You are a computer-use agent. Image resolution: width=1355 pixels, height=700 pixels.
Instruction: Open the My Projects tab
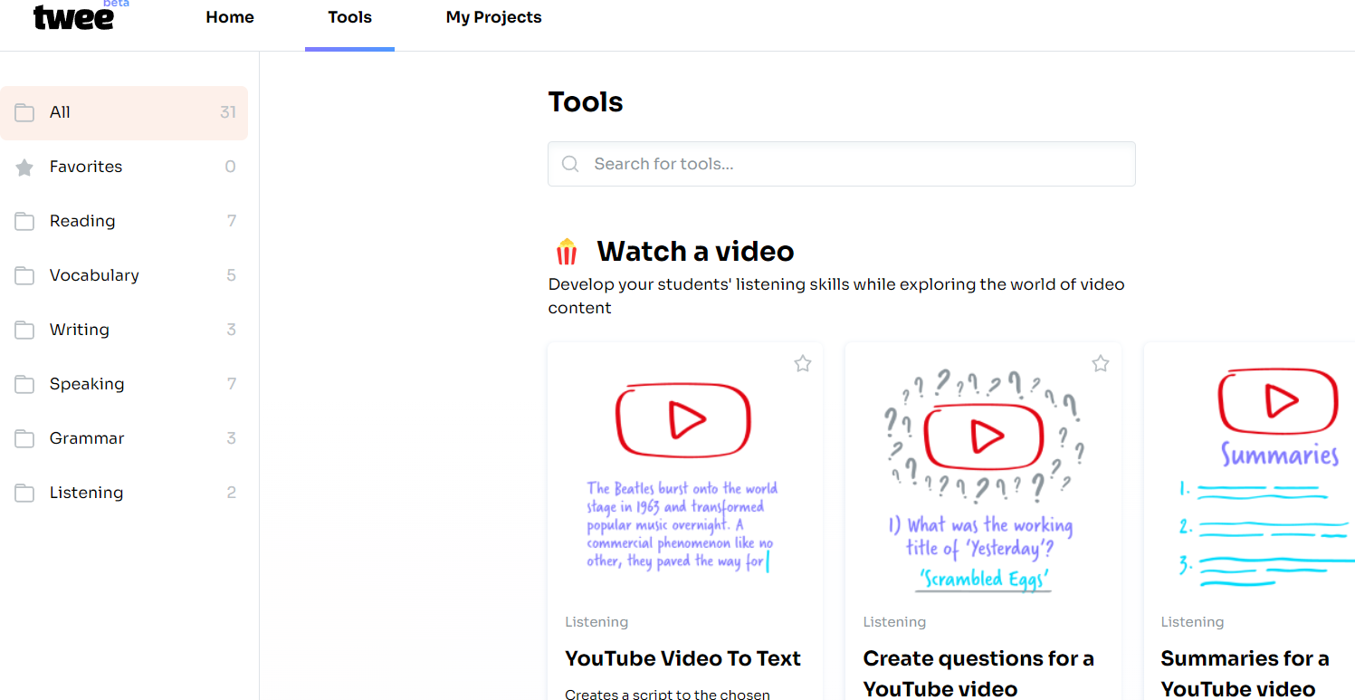pyautogui.click(x=493, y=17)
